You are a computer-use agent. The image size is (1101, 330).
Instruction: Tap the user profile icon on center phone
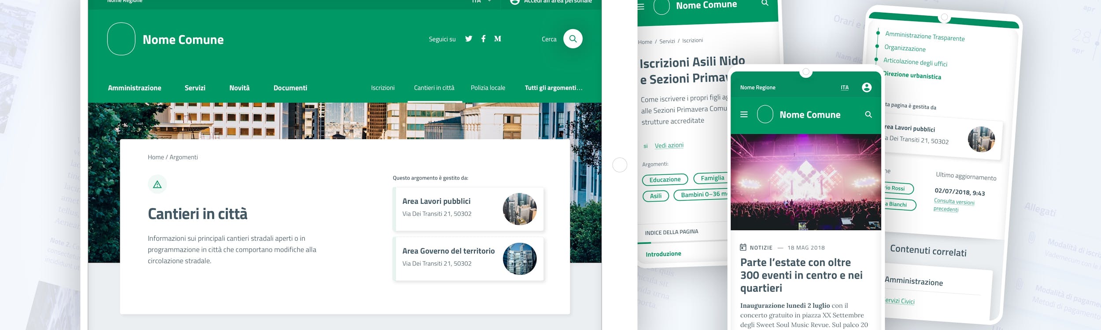click(x=866, y=88)
